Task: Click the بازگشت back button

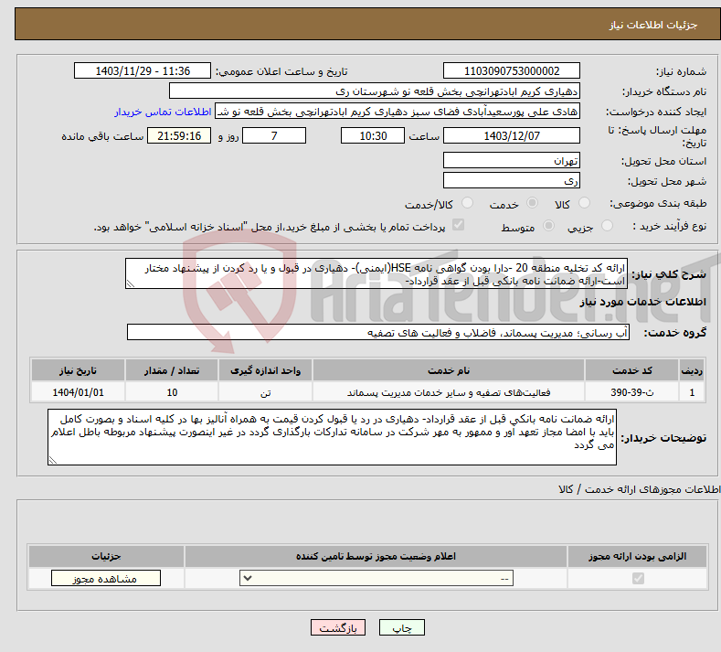Action: coord(338,628)
